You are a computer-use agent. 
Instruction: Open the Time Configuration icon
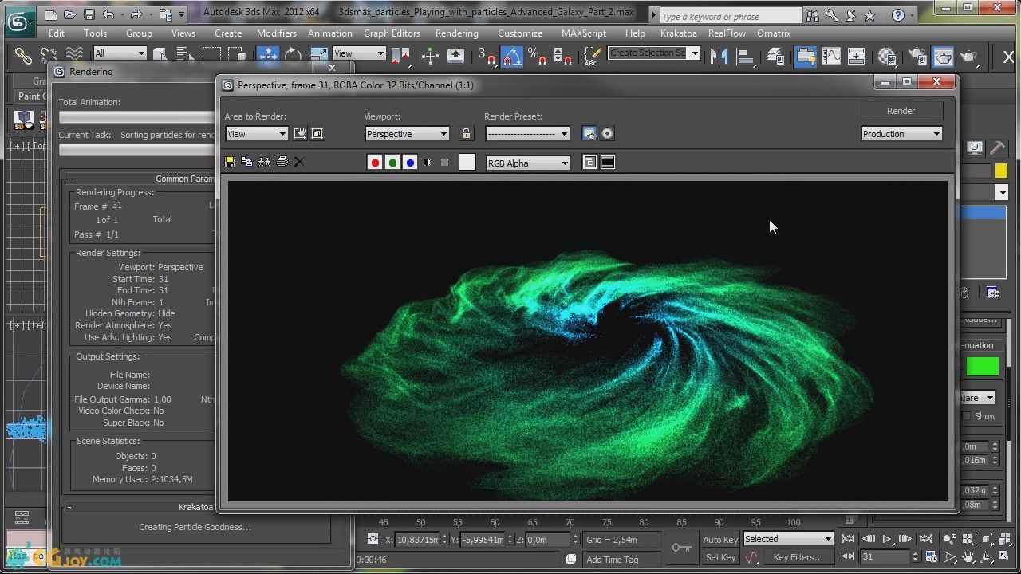point(930,557)
